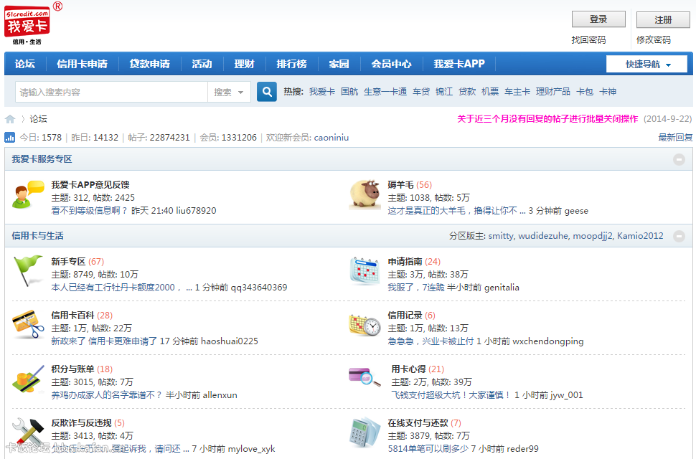Open the 家园 nav tab

point(339,64)
